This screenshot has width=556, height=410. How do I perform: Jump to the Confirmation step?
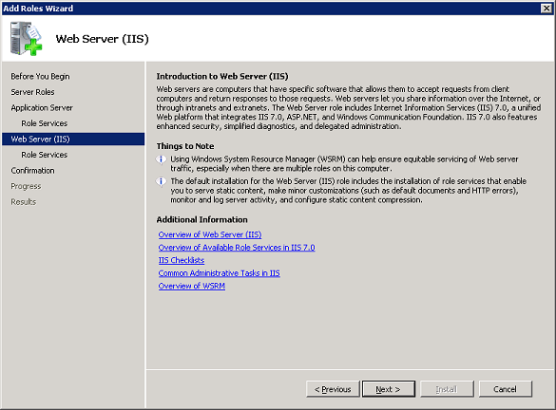click(x=32, y=171)
